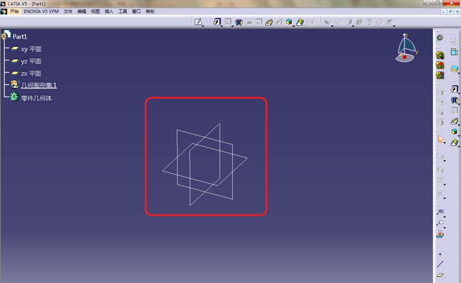The height and width of the screenshot is (283, 461).
Task: Select the yz 平面 tree item
Action: pos(31,61)
